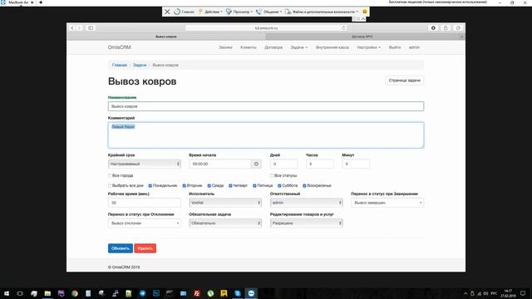The height and width of the screenshot is (299, 532).
Task: Open Перенос в статус при Отклонении dropdown
Action: pyautogui.click(x=144, y=223)
